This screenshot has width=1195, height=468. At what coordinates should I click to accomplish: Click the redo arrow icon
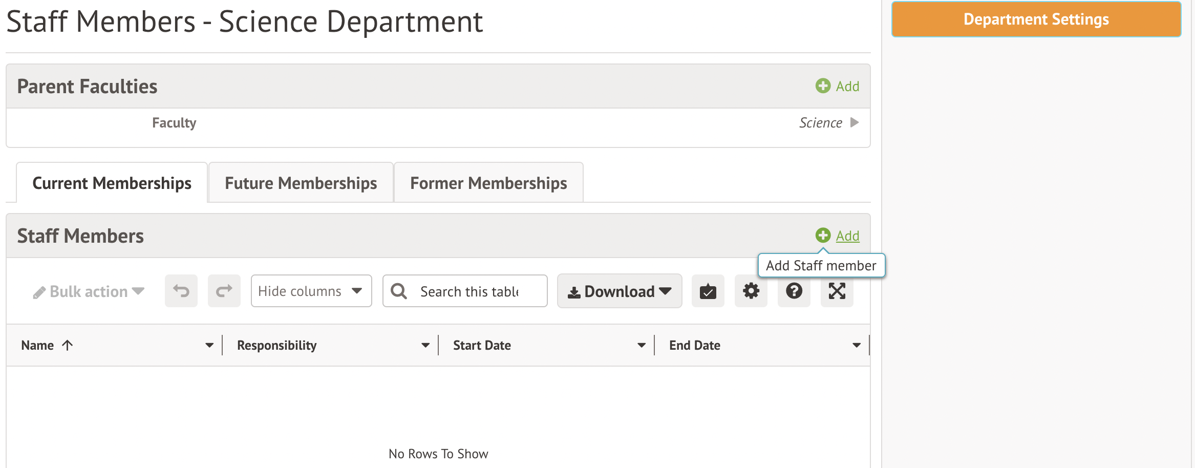pos(224,291)
